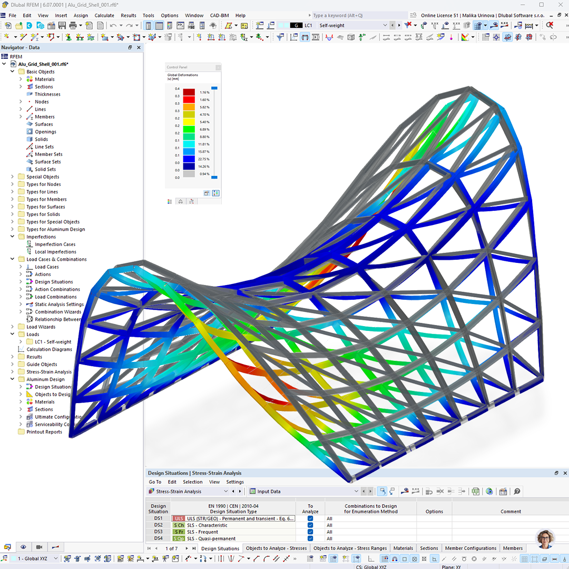Screen dimensions: 569x569
Task: Toggle the result values x.xx display
Action: pyautogui.click(x=504, y=25)
